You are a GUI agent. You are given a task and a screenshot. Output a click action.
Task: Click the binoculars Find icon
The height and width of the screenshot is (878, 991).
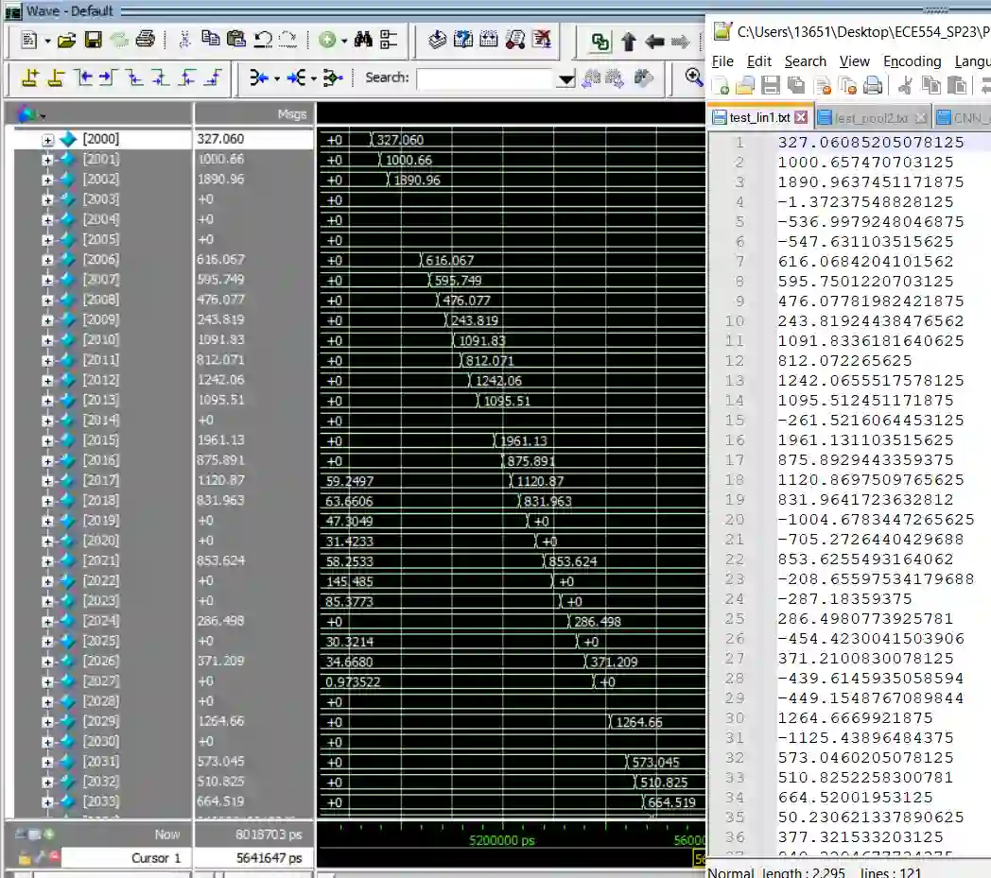[364, 40]
